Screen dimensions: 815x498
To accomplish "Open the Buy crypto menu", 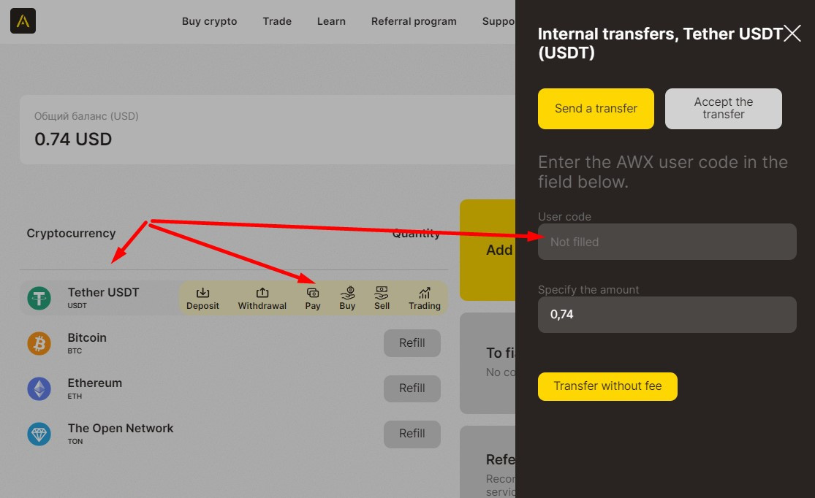I will point(209,21).
